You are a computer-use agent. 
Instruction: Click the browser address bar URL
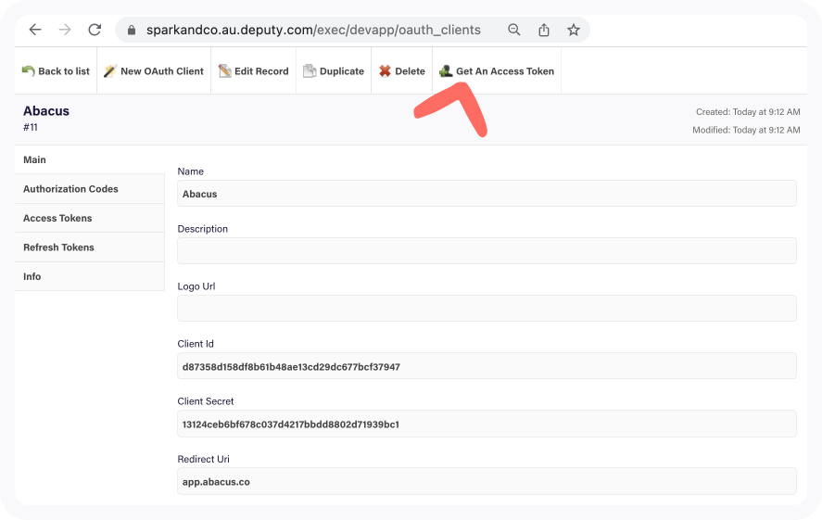click(313, 30)
